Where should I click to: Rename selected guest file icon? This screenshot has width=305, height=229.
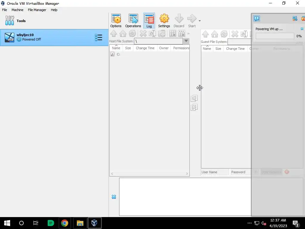(244, 34)
